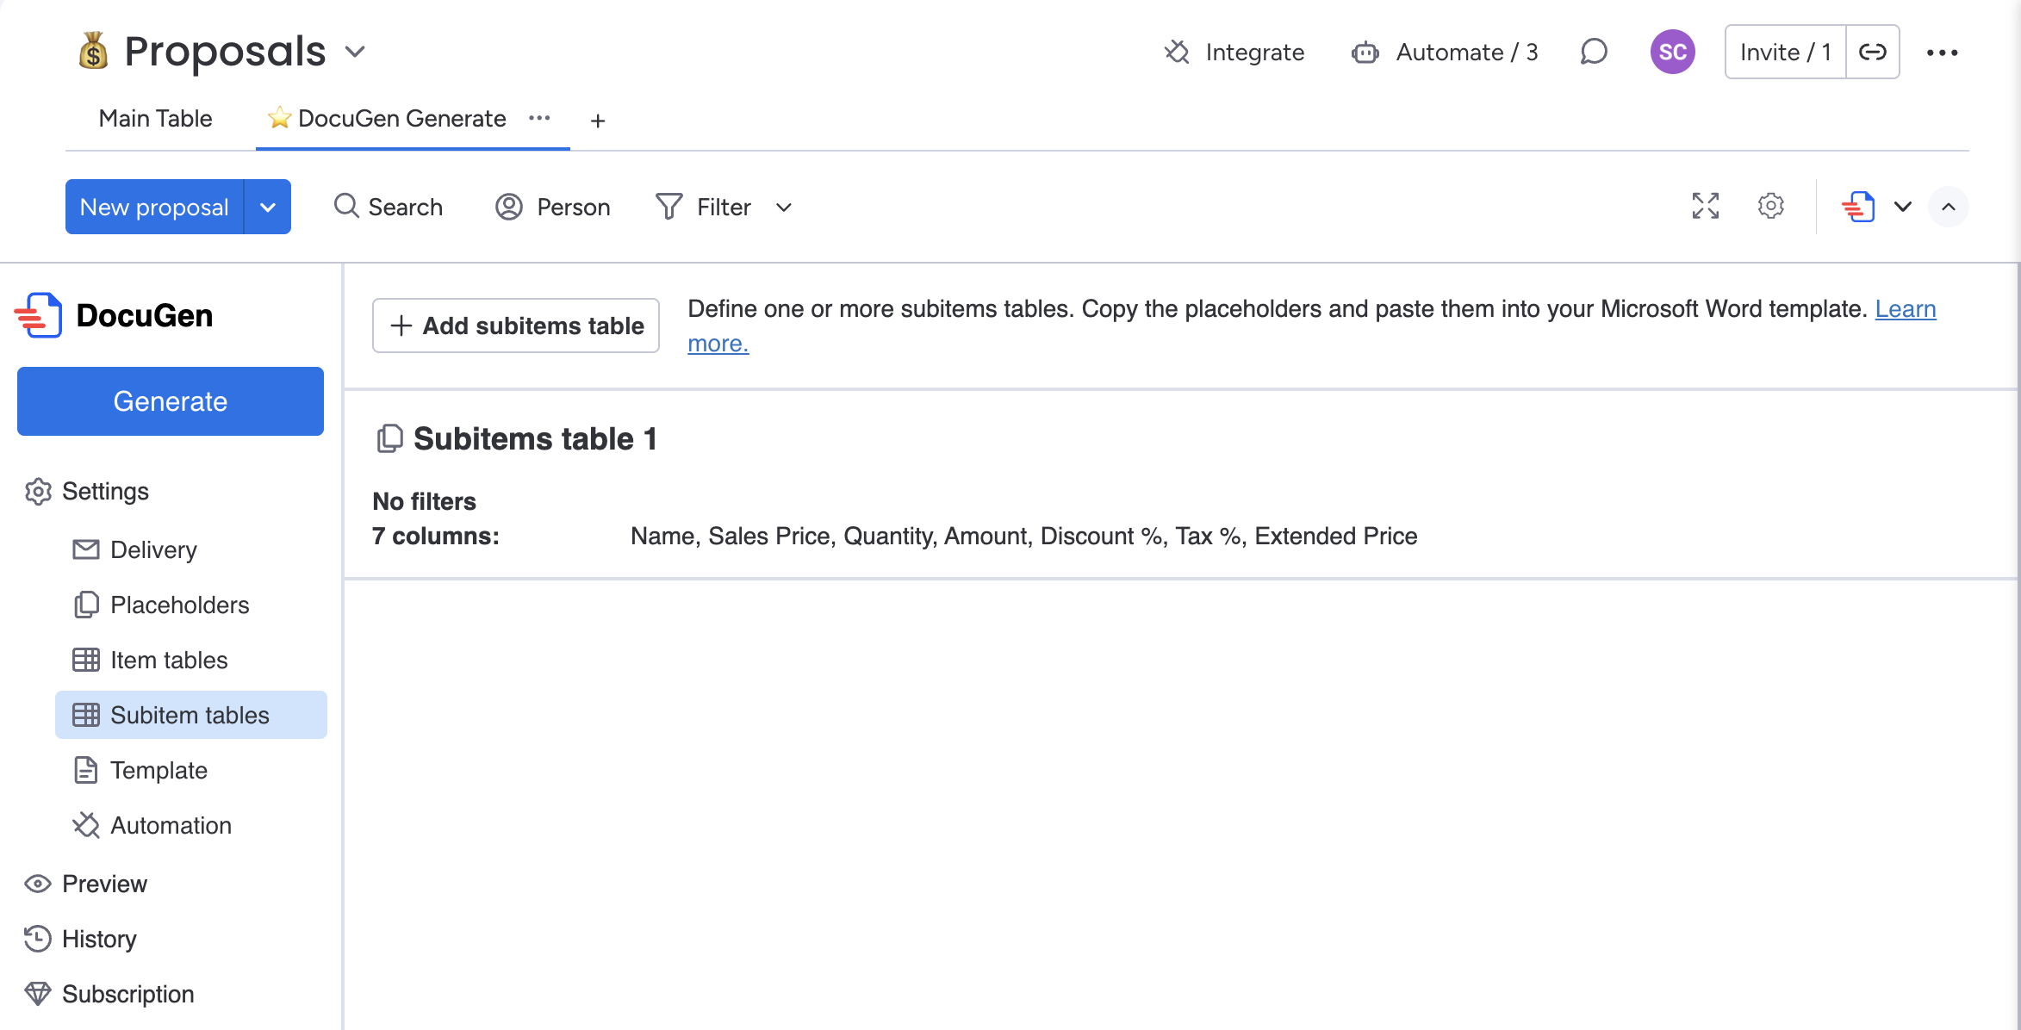Click the 7 columns list text

pos(1023,536)
